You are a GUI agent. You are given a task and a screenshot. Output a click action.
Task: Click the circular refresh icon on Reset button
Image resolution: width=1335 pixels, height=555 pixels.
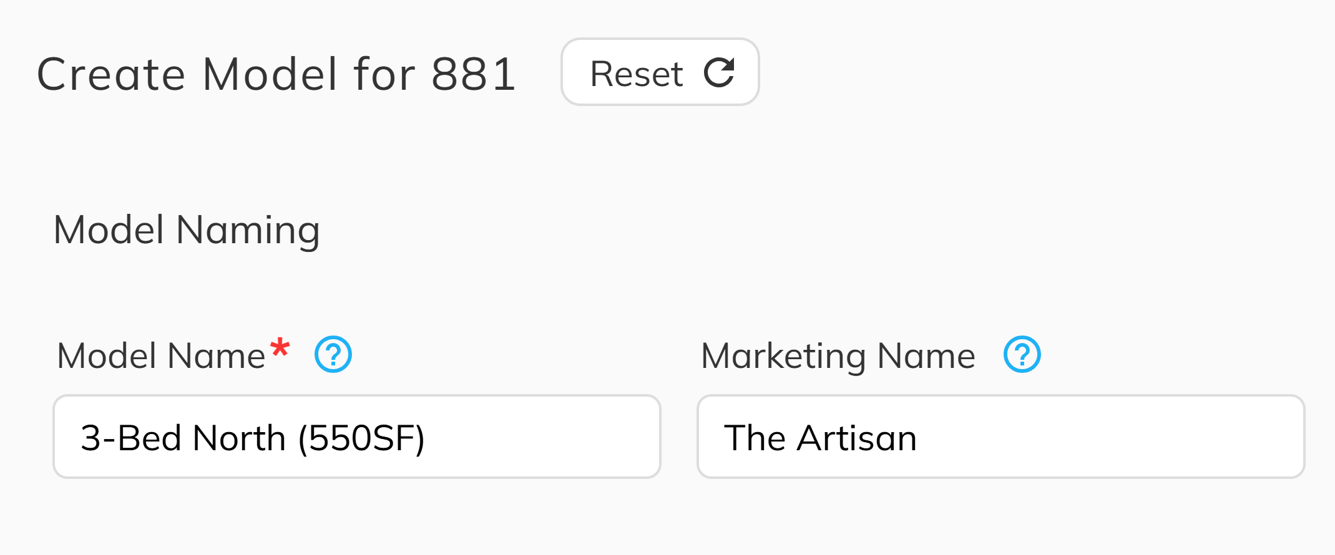coord(719,73)
